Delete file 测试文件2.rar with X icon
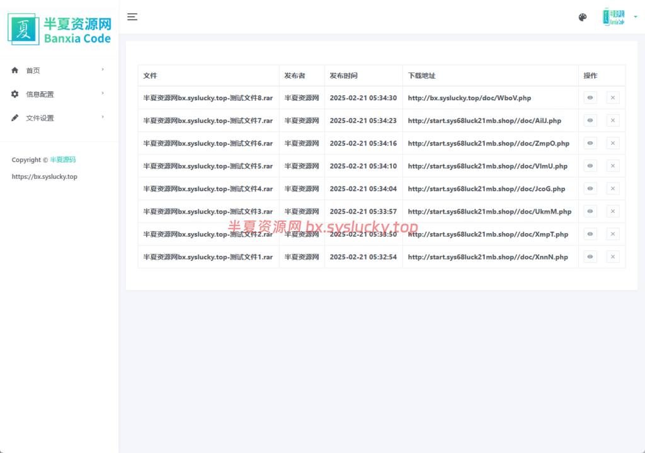The image size is (645, 453). (613, 234)
